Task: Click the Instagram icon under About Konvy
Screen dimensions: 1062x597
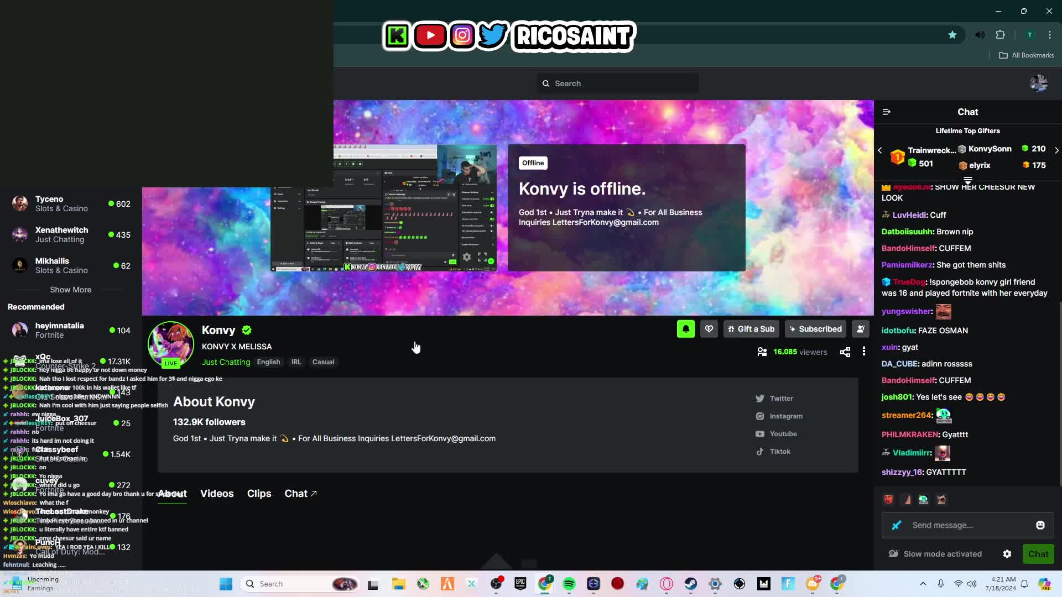Action: point(761,416)
